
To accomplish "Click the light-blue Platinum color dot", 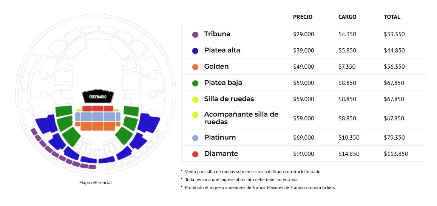I will click(195, 138).
